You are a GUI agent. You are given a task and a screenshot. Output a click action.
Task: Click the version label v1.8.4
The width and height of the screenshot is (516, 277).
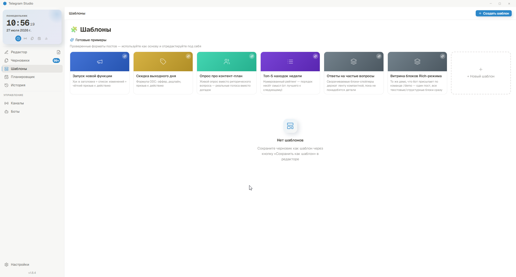pyautogui.click(x=32, y=273)
